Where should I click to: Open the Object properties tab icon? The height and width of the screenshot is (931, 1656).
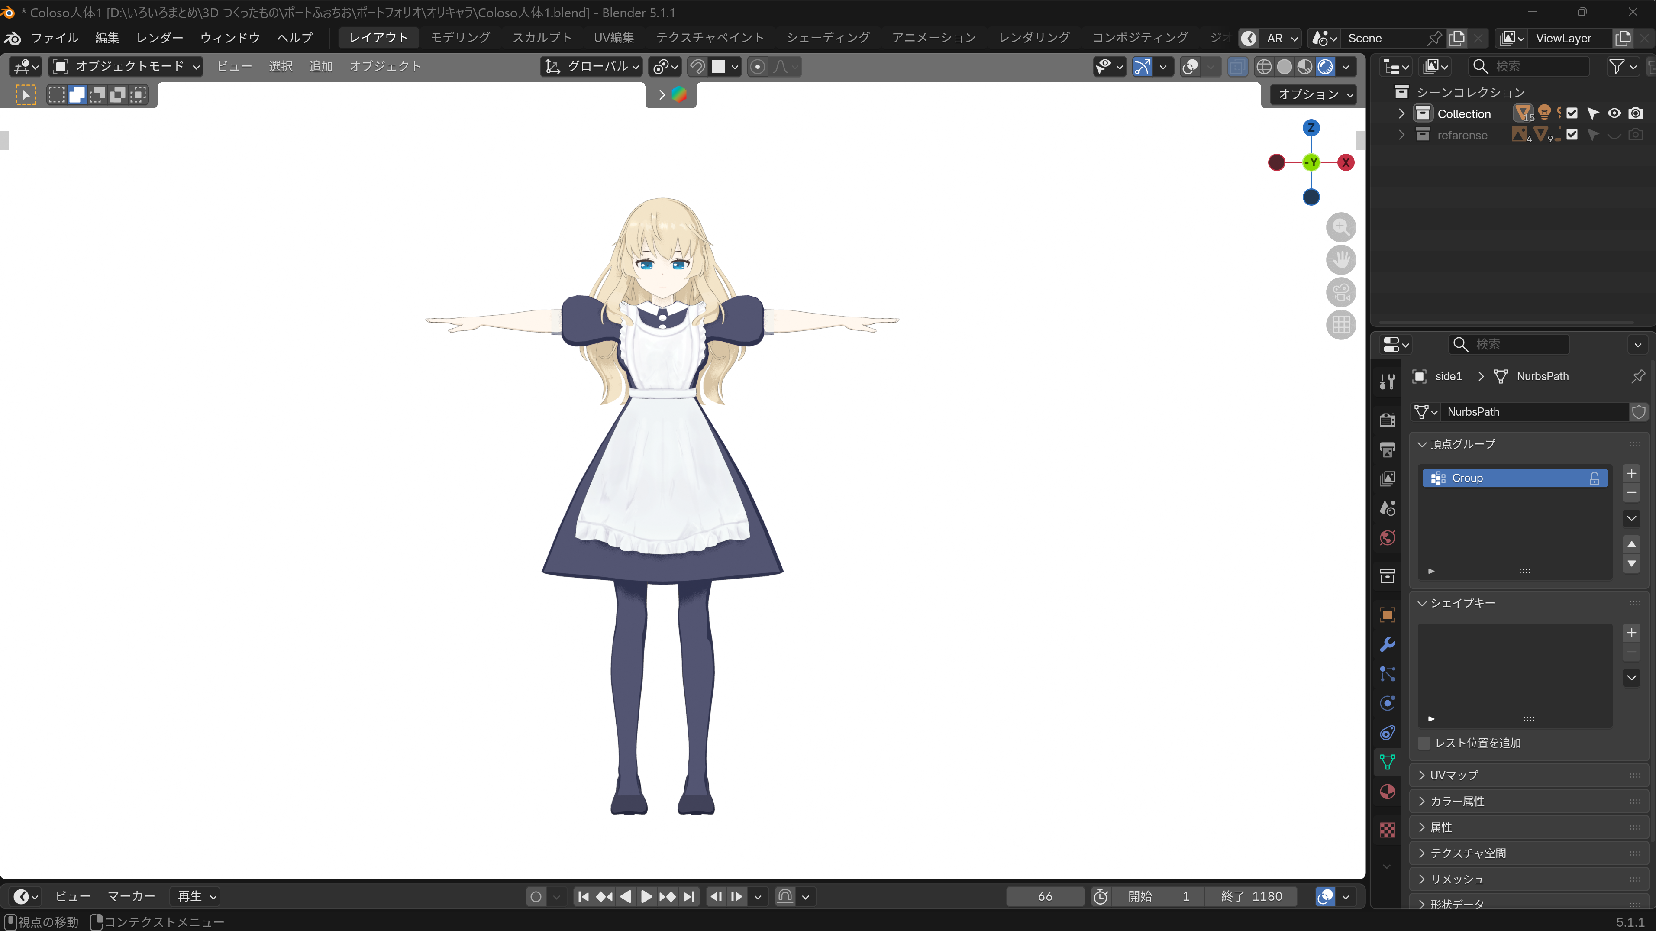click(1387, 614)
